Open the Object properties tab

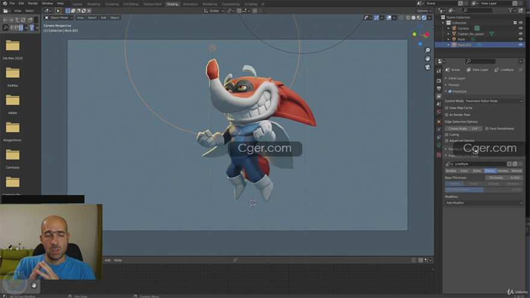pos(438,121)
